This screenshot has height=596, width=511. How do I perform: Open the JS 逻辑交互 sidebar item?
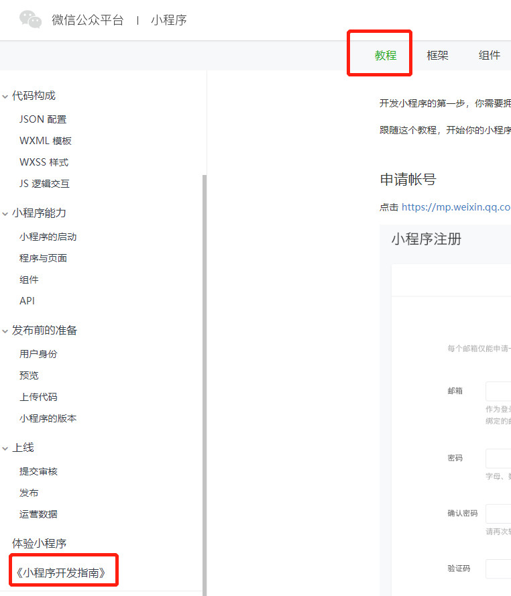tap(44, 184)
